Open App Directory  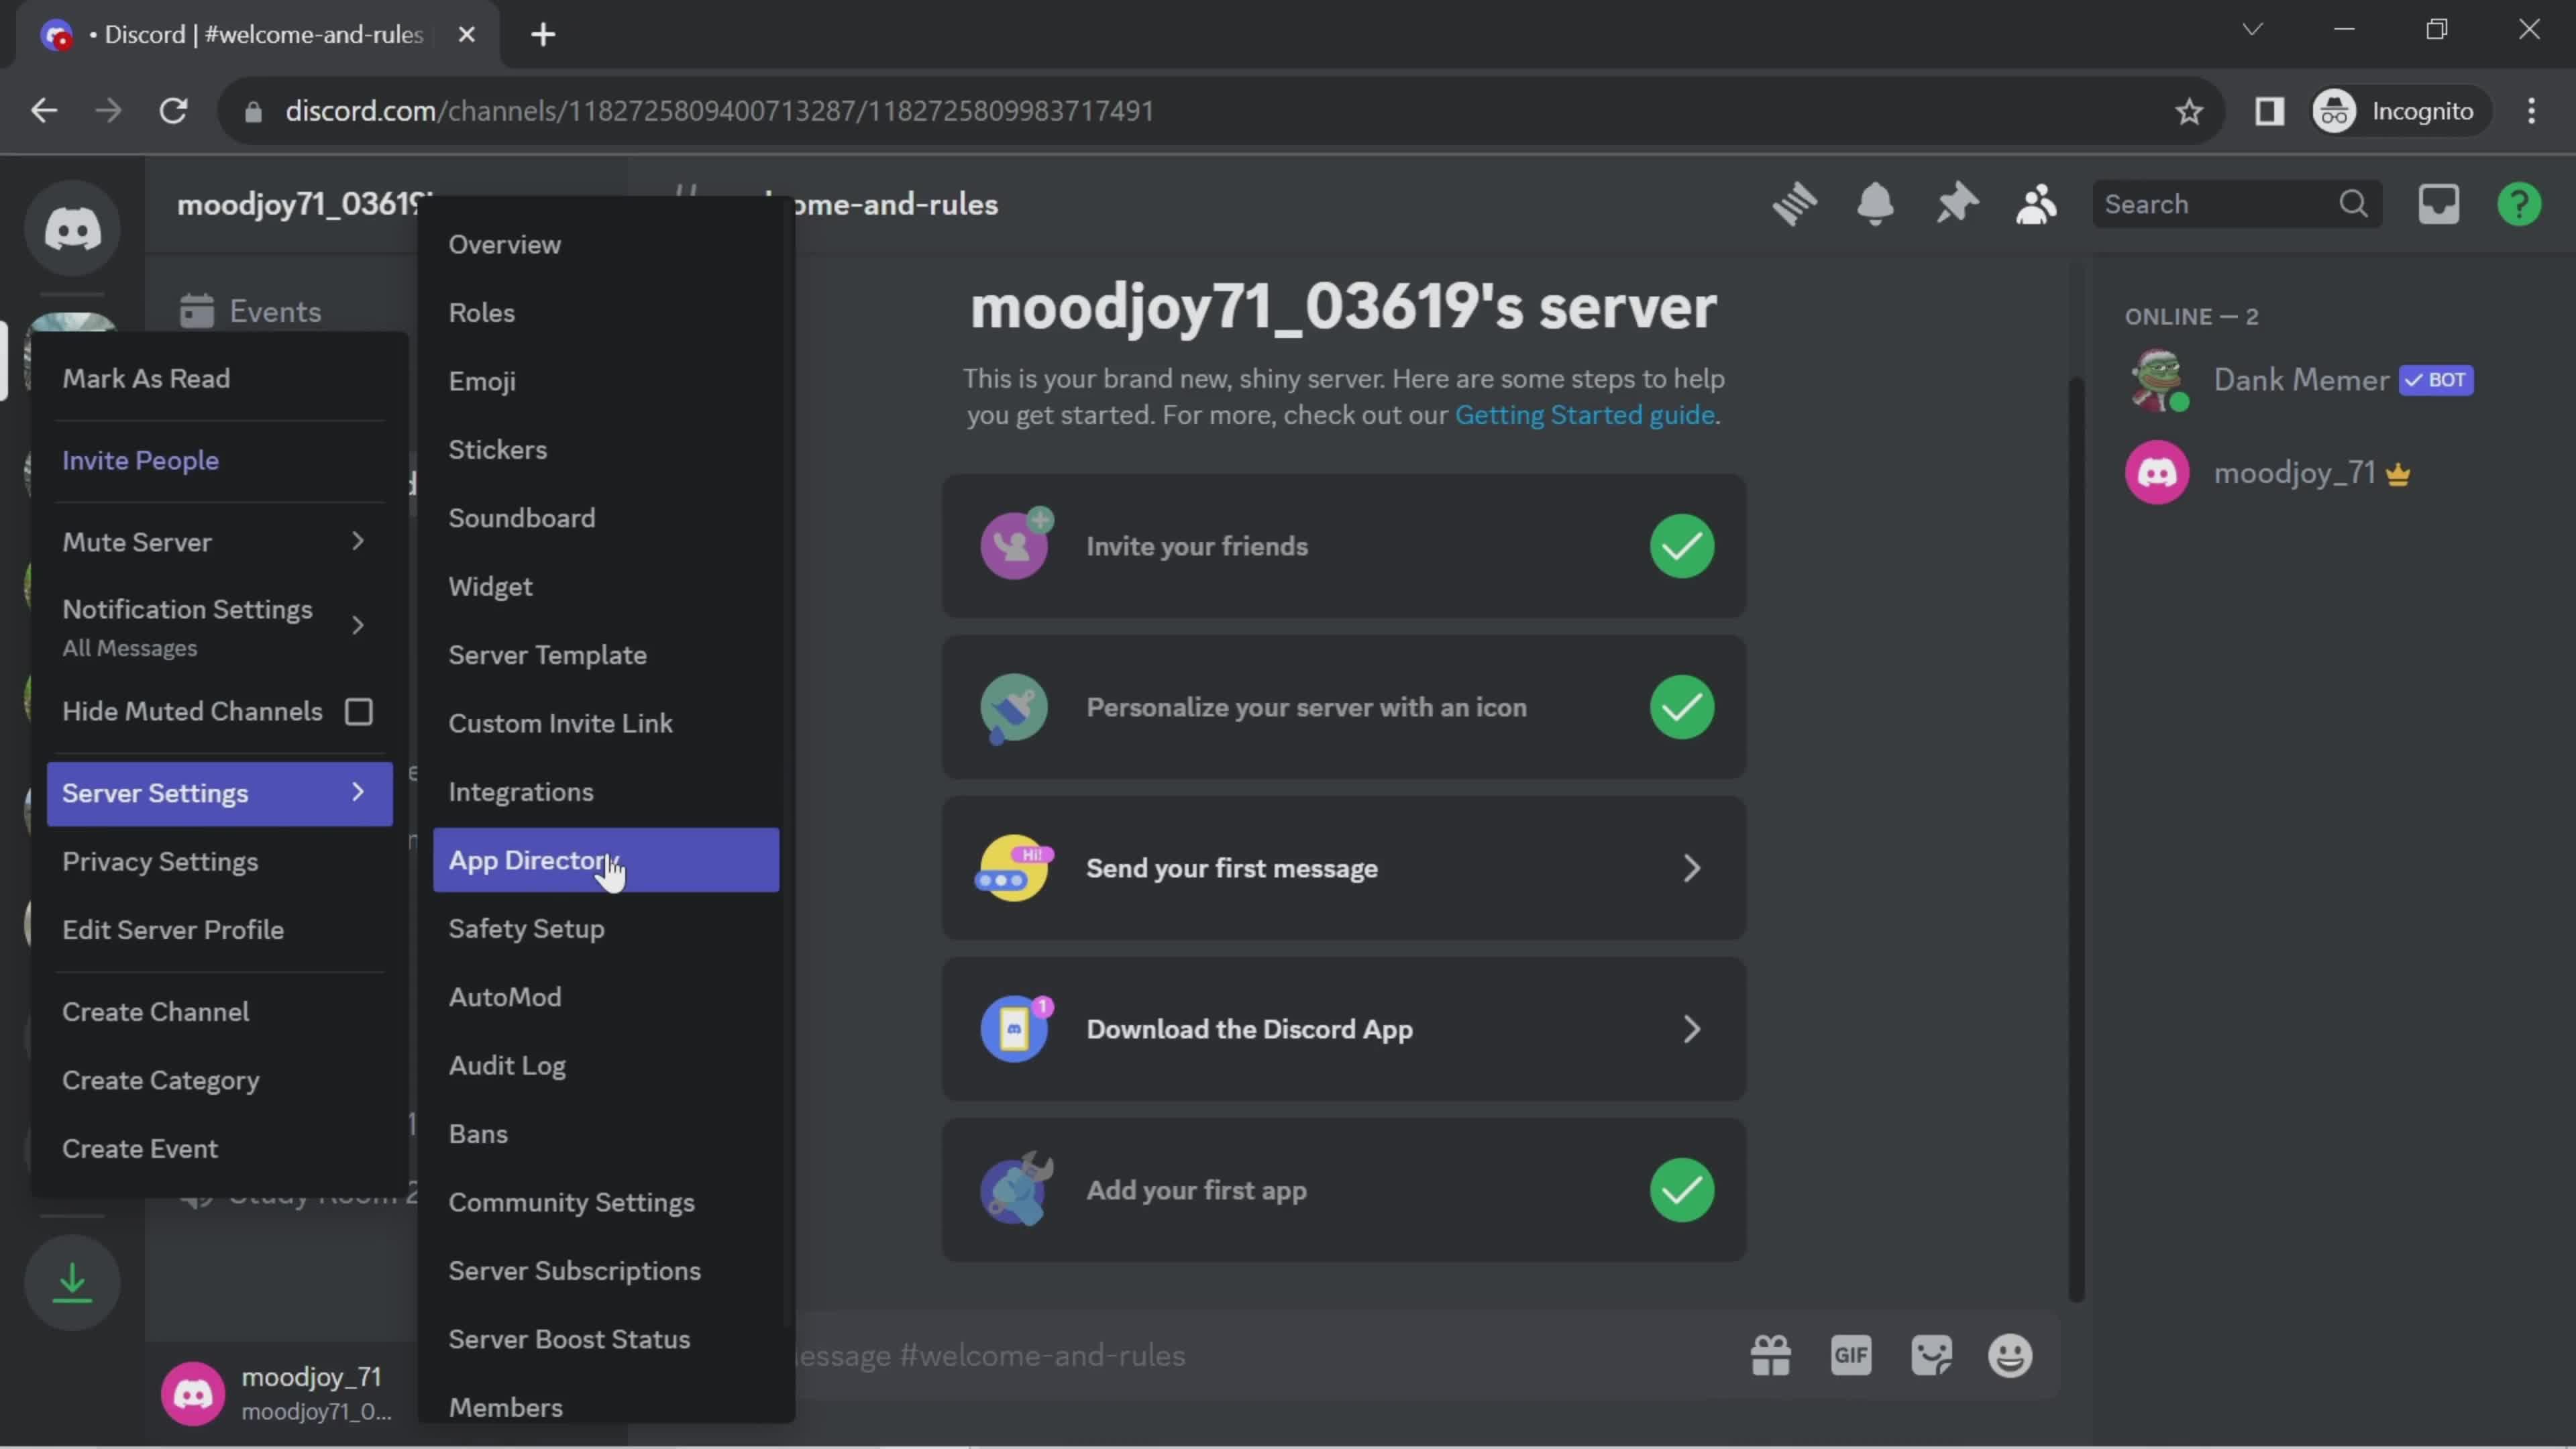tap(606, 860)
